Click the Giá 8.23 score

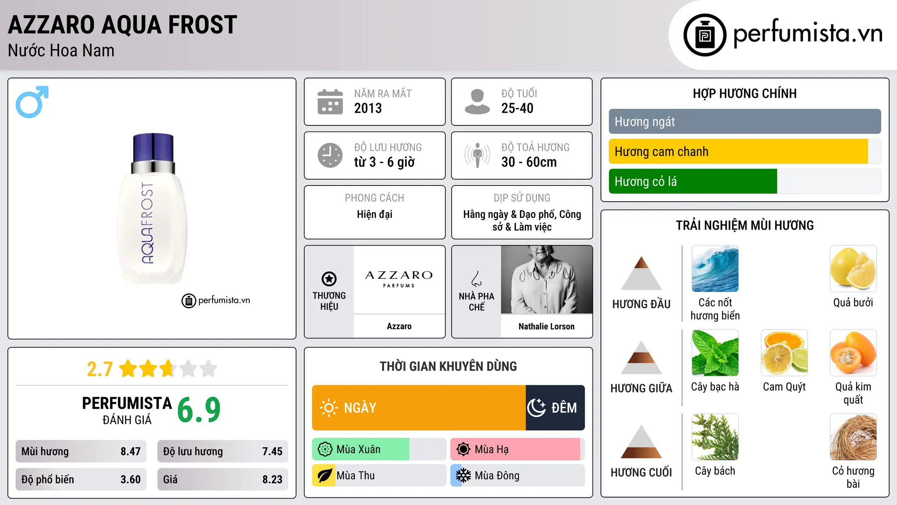pyautogui.click(x=223, y=480)
